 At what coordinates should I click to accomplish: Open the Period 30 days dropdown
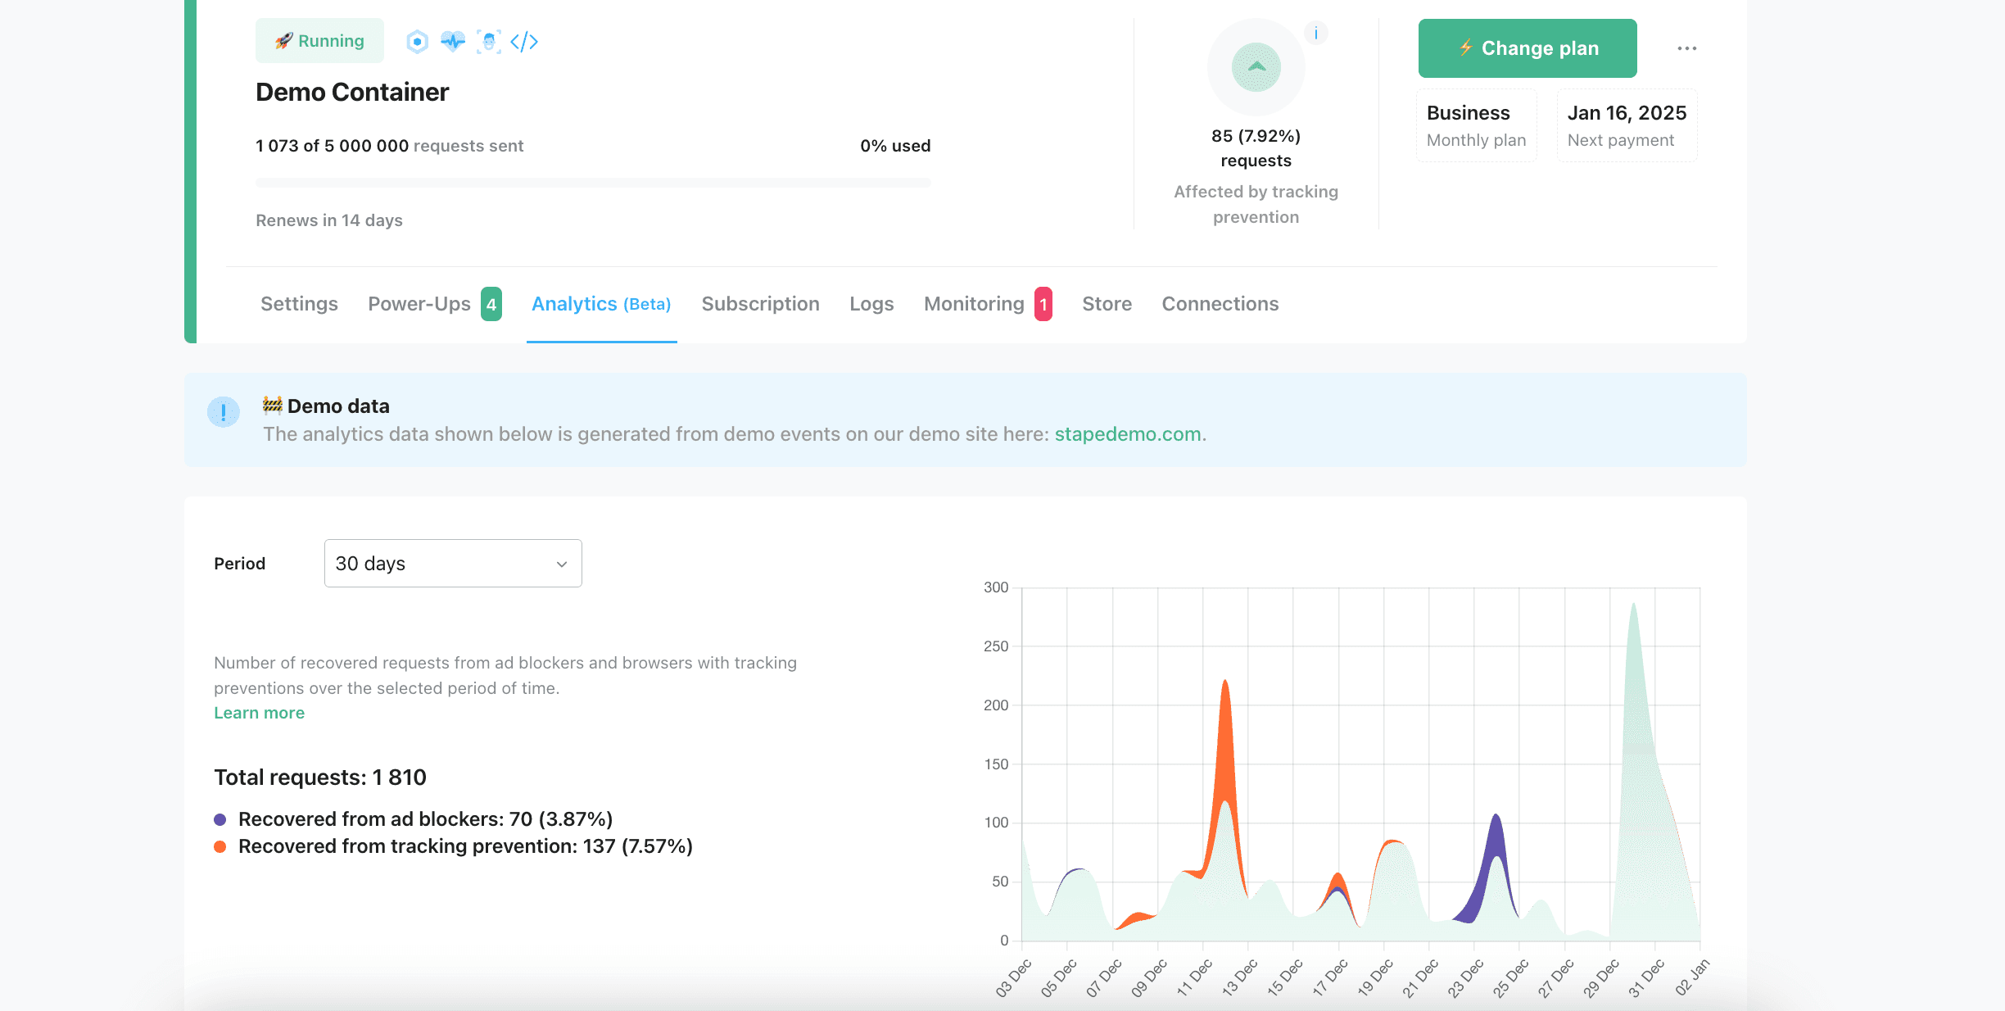click(453, 563)
